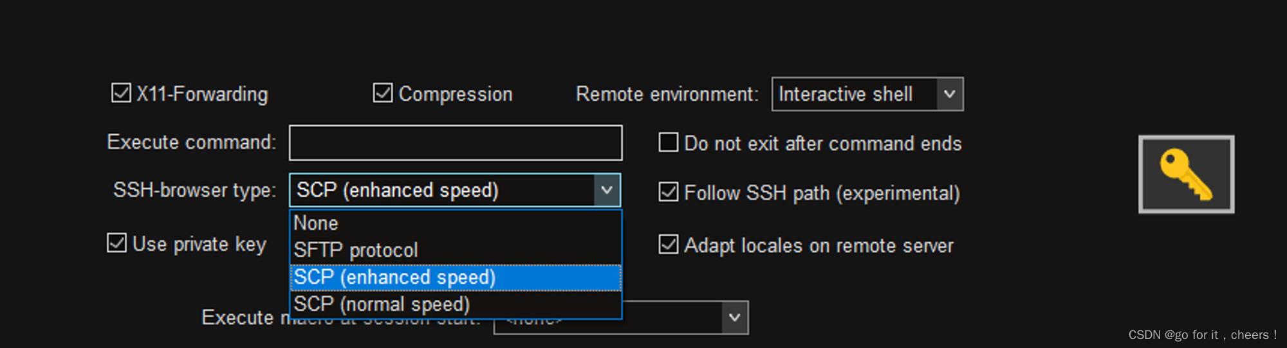
Task: Collapse the SSH-browser type dropdown arrow
Action: pos(606,190)
